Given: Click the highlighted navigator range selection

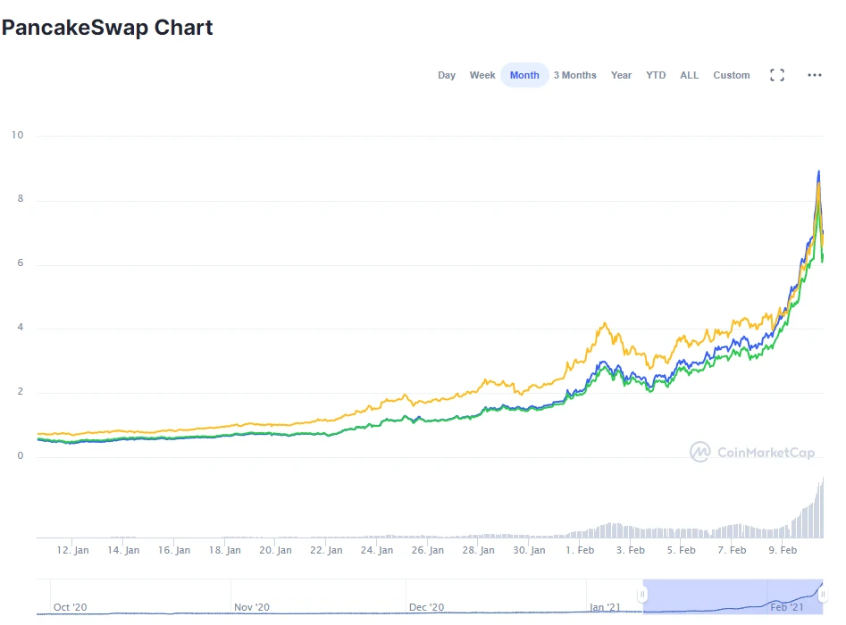Looking at the screenshot, I should [x=733, y=596].
